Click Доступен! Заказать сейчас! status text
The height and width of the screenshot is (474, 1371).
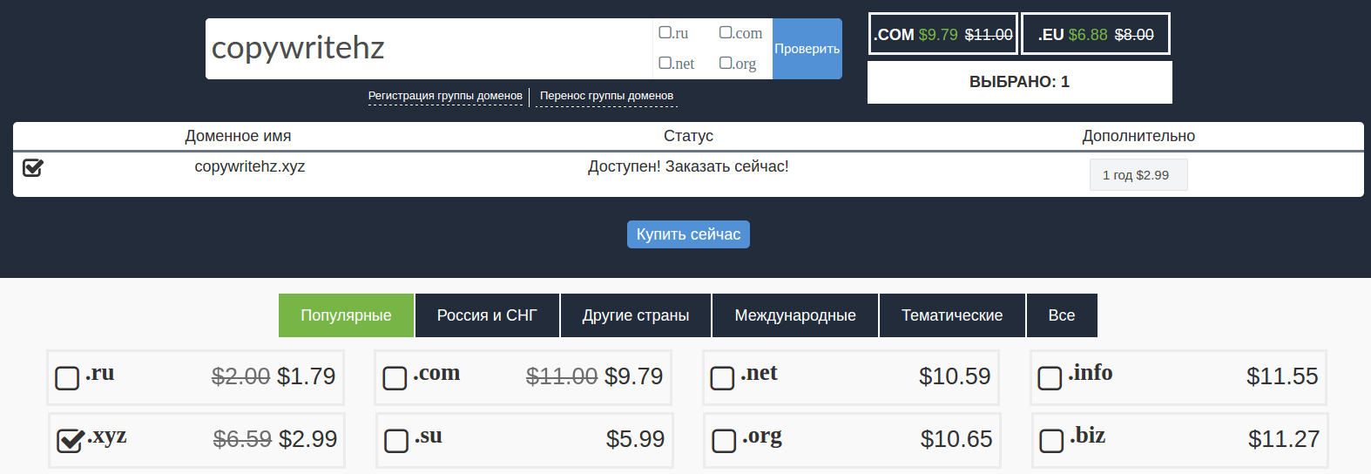point(688,166)
